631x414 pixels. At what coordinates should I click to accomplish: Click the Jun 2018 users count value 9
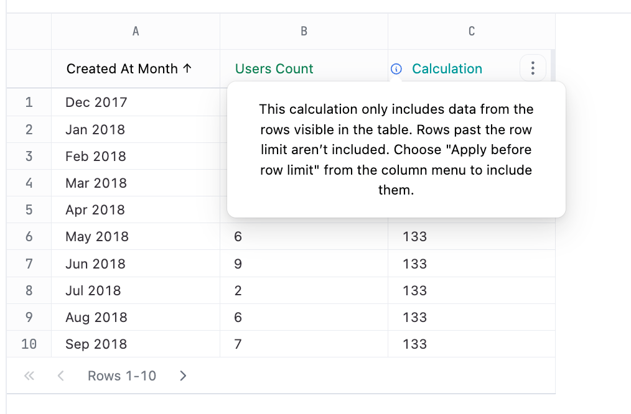pyautogui.click(x=304, y=264)
